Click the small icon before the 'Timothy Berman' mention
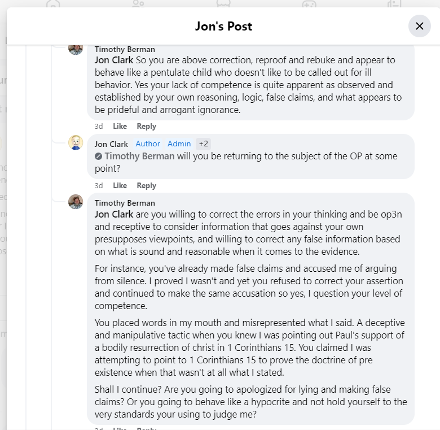The image size is (440, 430). (x=99, y=156)
